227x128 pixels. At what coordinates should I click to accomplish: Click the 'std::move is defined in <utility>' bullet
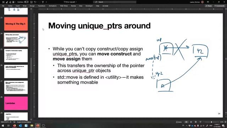[x=100, y=80]
